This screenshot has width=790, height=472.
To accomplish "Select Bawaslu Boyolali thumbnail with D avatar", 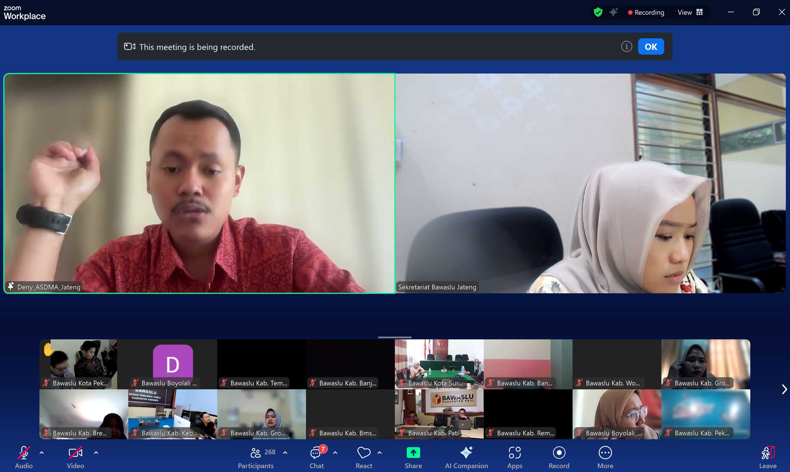I will point(173,364).
